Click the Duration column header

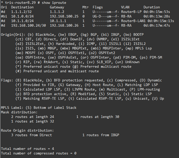click(x=152, y=7)
